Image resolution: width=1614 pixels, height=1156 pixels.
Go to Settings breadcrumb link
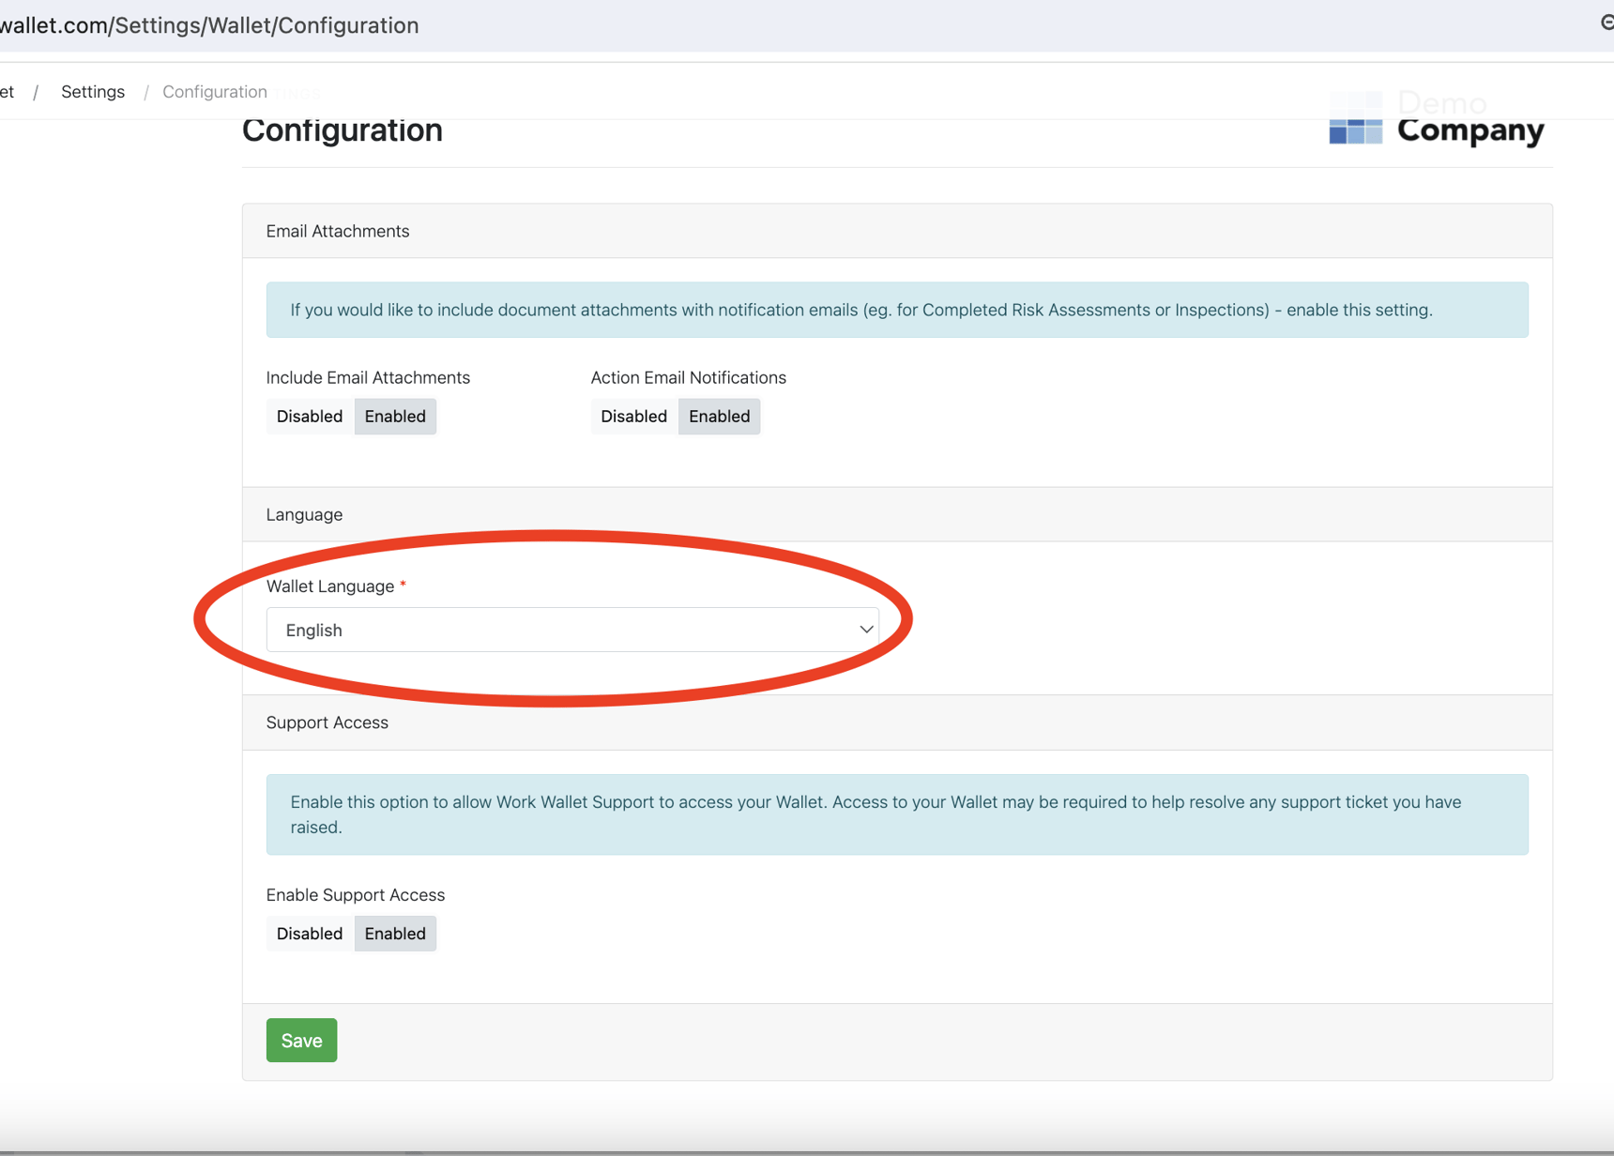[x=93, y=92]
